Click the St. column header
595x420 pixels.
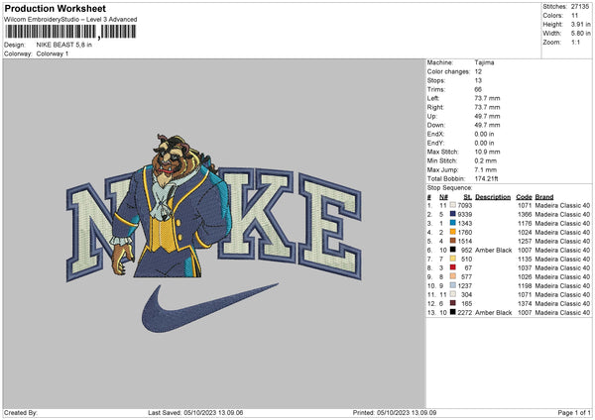(x=468, y=197)
